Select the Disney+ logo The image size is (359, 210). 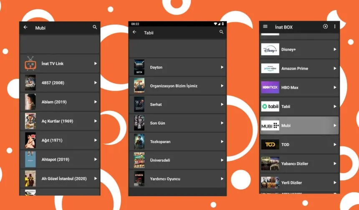tap(270, 50)
